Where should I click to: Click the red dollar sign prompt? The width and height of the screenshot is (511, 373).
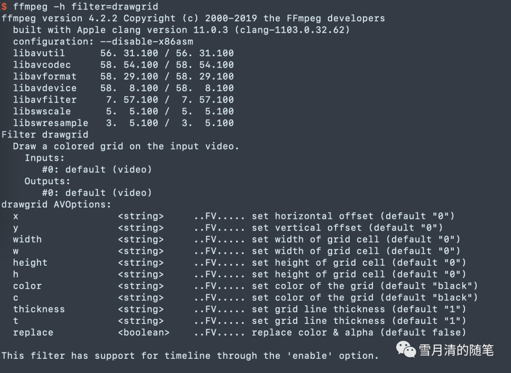click(x=4, y=7)
